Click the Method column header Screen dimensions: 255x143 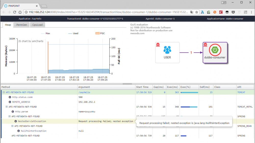(x=39, y=87)
